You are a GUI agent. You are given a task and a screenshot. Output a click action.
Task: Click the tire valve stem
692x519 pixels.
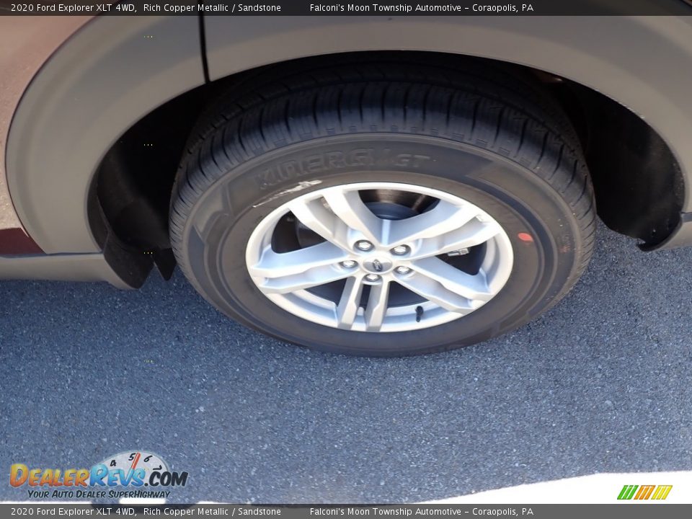point(419,312)
